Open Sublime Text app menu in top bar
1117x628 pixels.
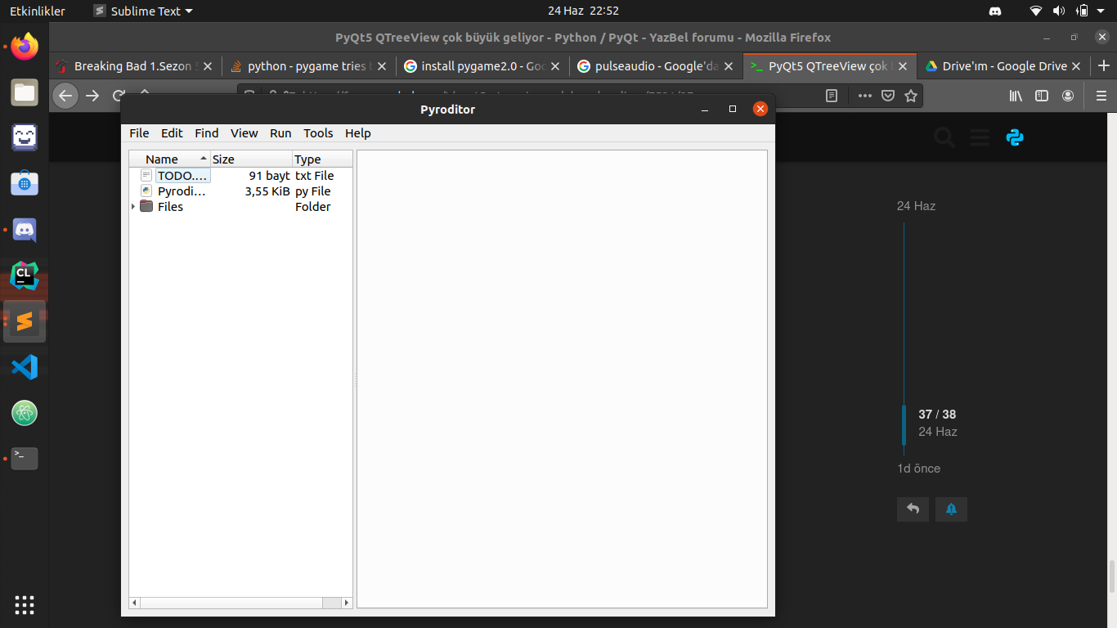click(143, 11)
